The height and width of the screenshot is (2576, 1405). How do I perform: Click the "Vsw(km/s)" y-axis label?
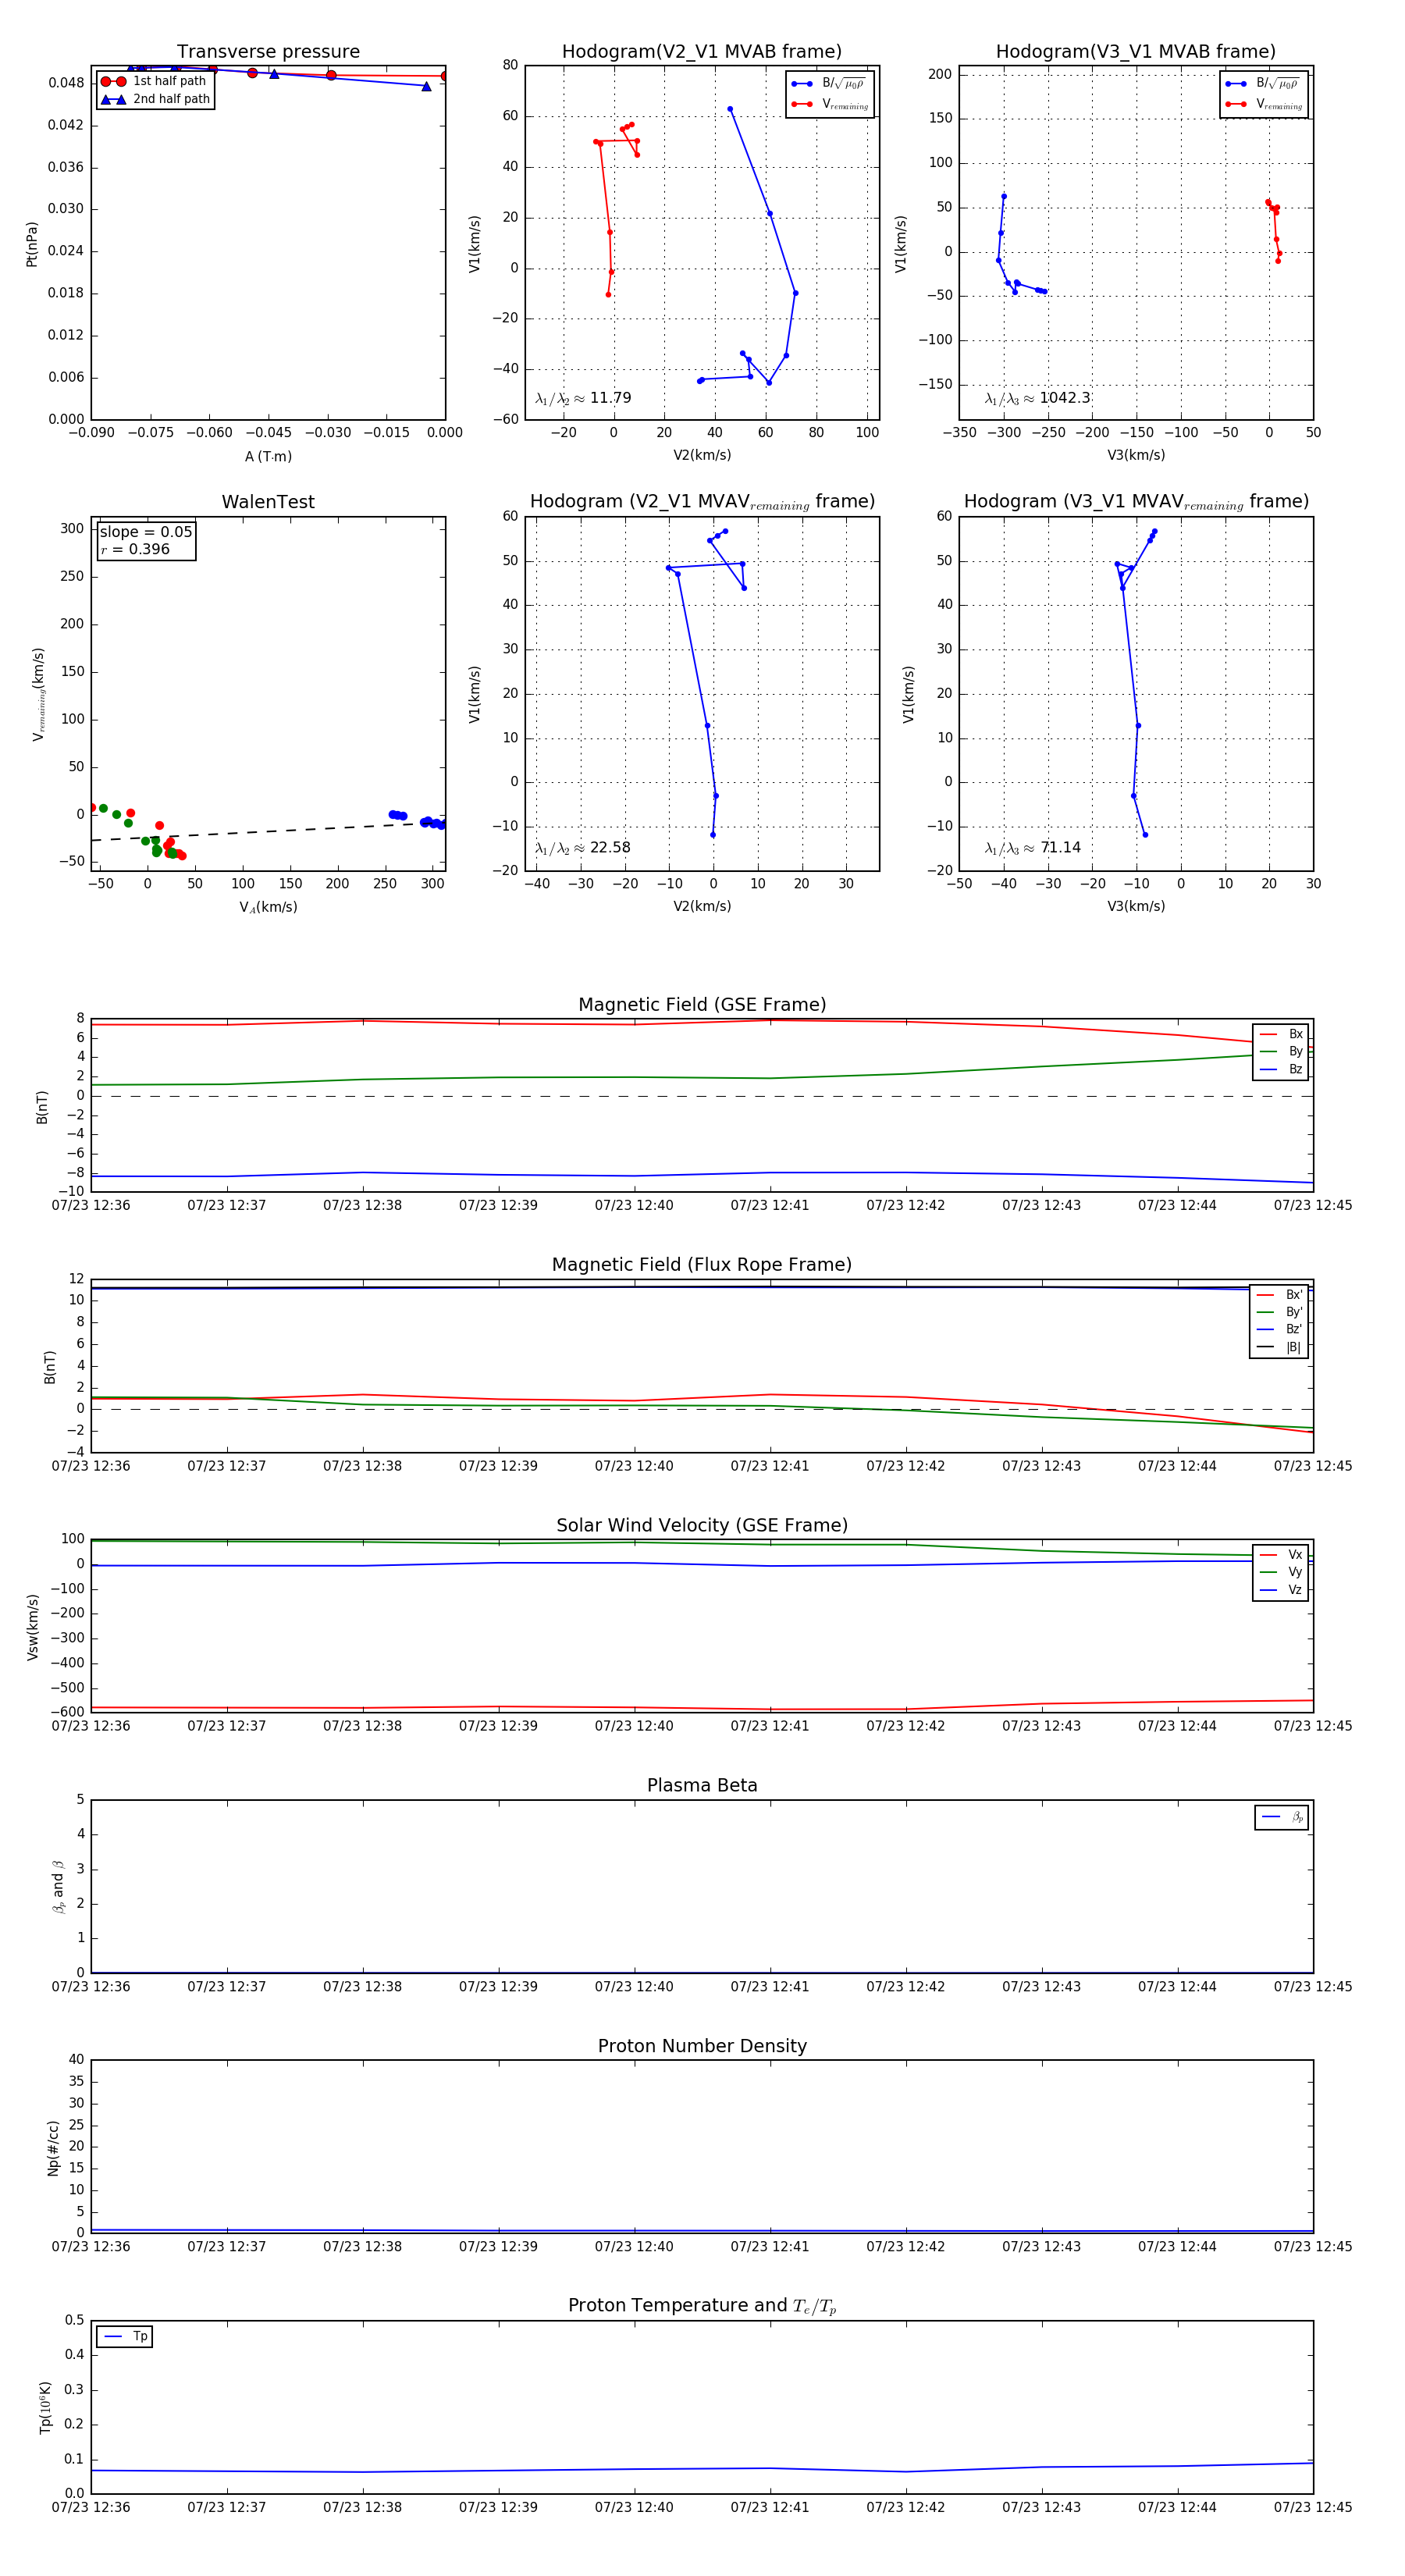pyautogui.click(x=32, y=1627)
